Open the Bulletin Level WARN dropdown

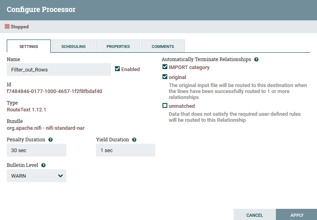point(36,176)
